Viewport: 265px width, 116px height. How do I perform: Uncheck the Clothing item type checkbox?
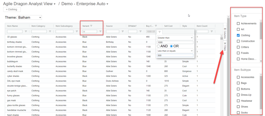238,35
